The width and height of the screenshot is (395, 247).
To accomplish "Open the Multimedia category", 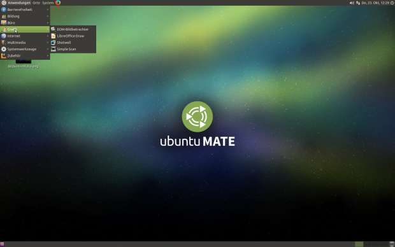I will click(x=25, y=43).
